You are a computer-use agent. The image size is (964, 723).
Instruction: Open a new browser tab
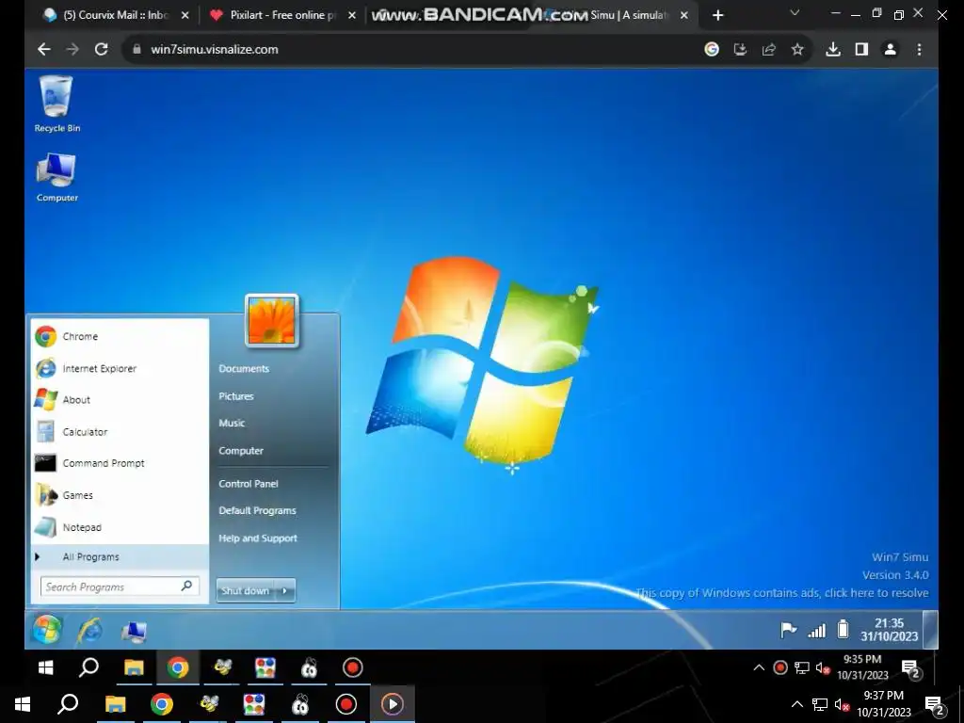(x=717, y=15)
